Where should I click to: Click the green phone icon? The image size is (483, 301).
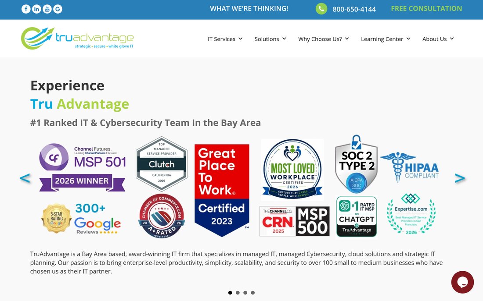[x=321, y=9]
